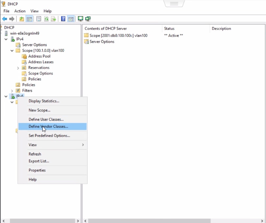
Task: Toggle the action pane visibility toolbar icon
Action: pyautogui.click(x=71, y=19)
